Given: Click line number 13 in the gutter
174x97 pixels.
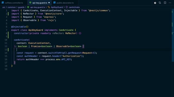Looking at the screenshot, I should point(6,50).
